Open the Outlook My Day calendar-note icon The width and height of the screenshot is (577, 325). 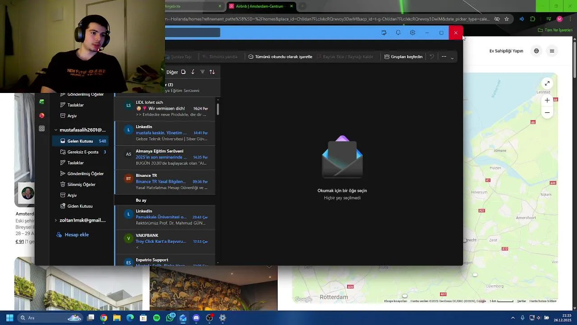(x=384, y=32)
